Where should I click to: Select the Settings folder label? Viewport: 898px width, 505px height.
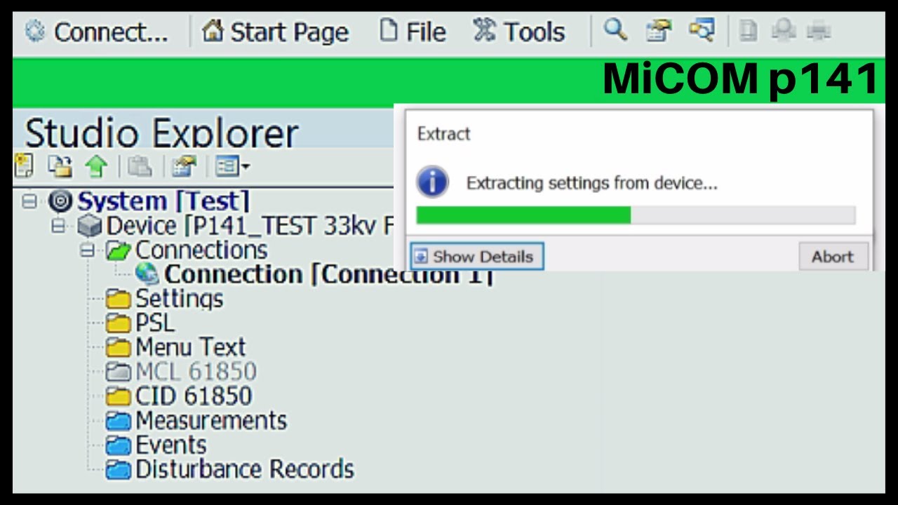179,299
